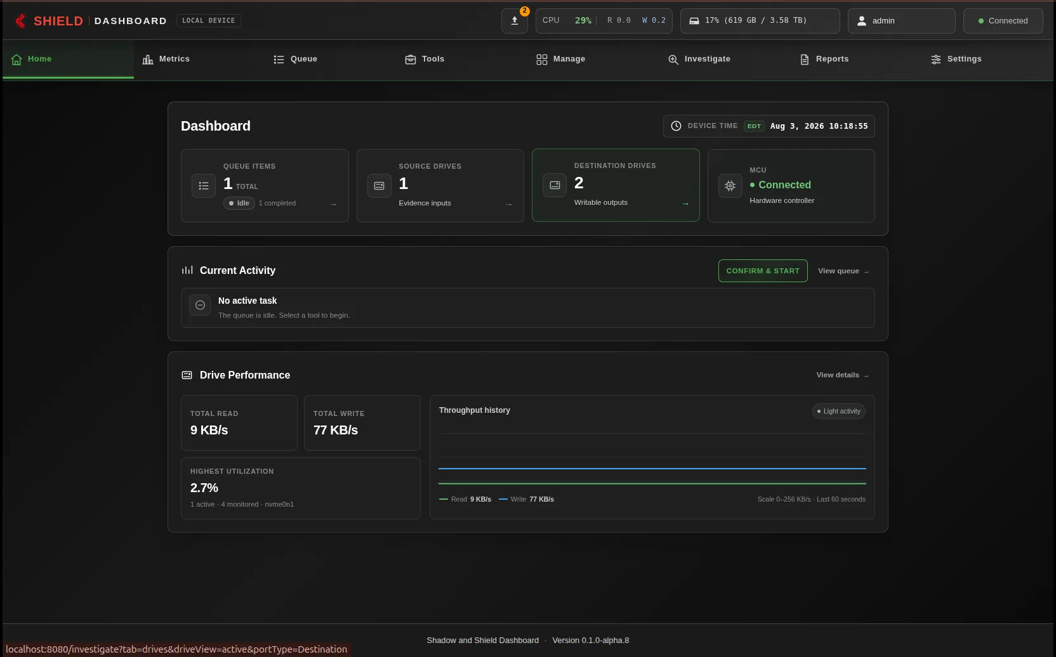Click the Highest Utilization 2.7% value

coord(204,488)
